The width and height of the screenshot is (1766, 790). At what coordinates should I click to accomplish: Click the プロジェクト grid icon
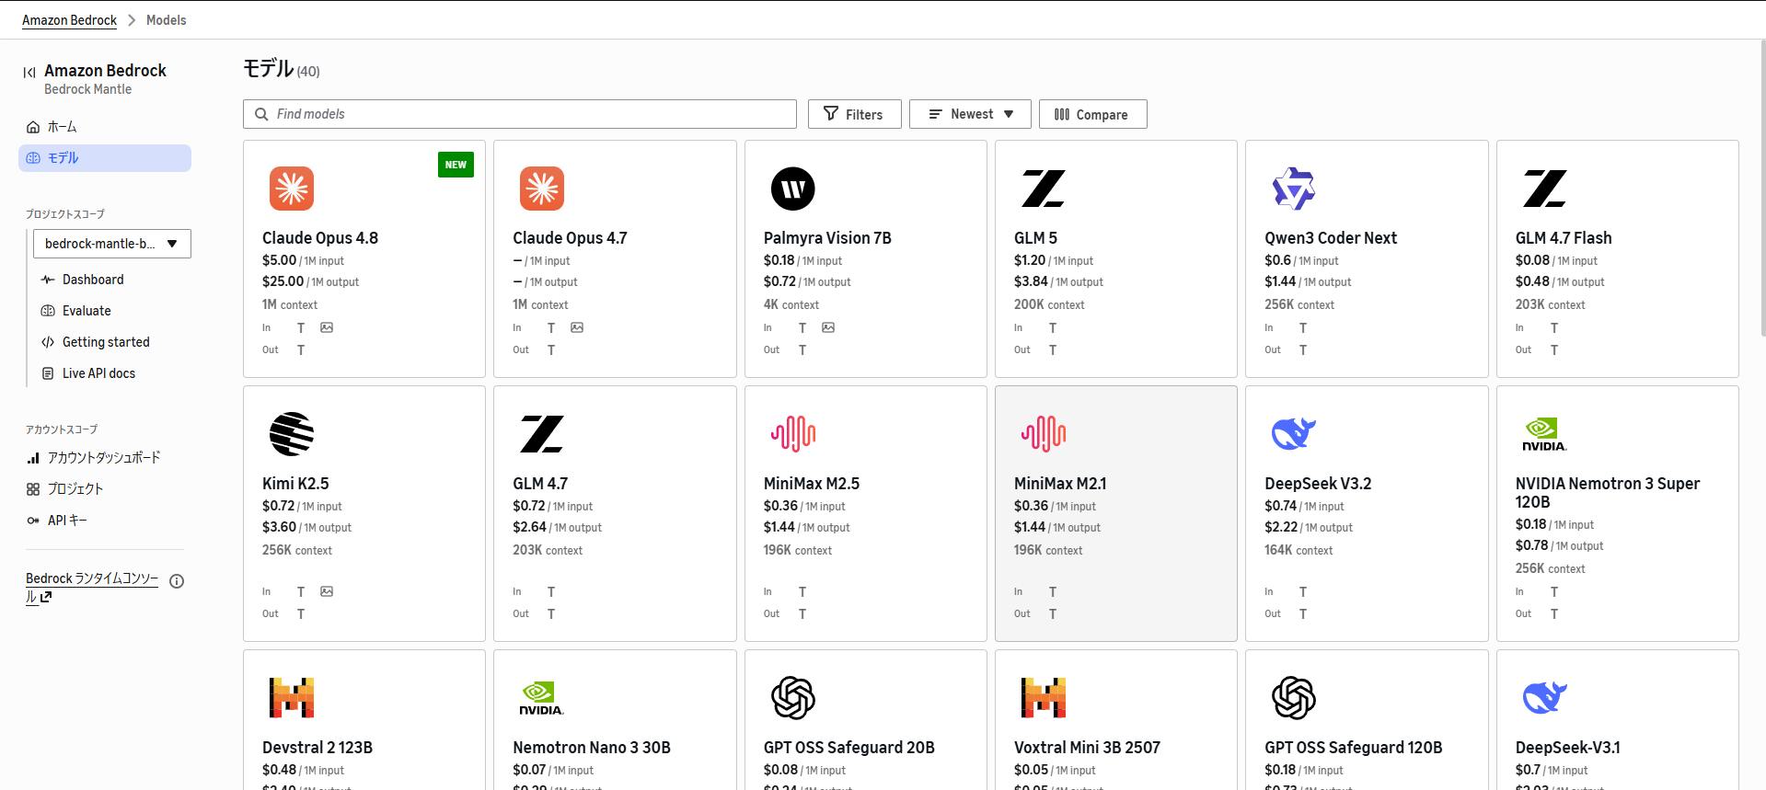33,489
